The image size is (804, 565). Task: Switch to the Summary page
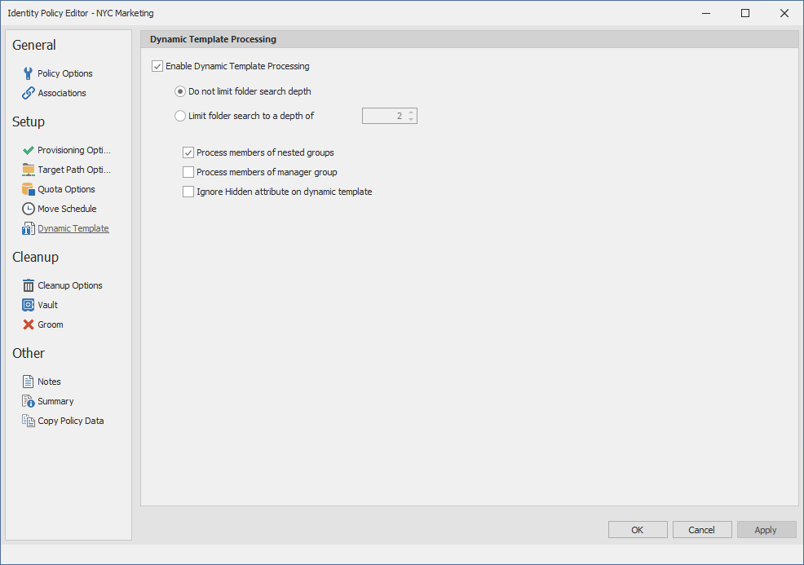pos(55,401)
